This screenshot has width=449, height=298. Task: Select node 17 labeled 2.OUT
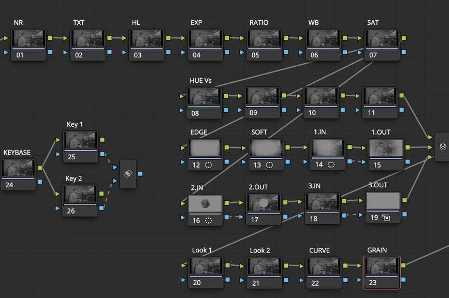264,210
